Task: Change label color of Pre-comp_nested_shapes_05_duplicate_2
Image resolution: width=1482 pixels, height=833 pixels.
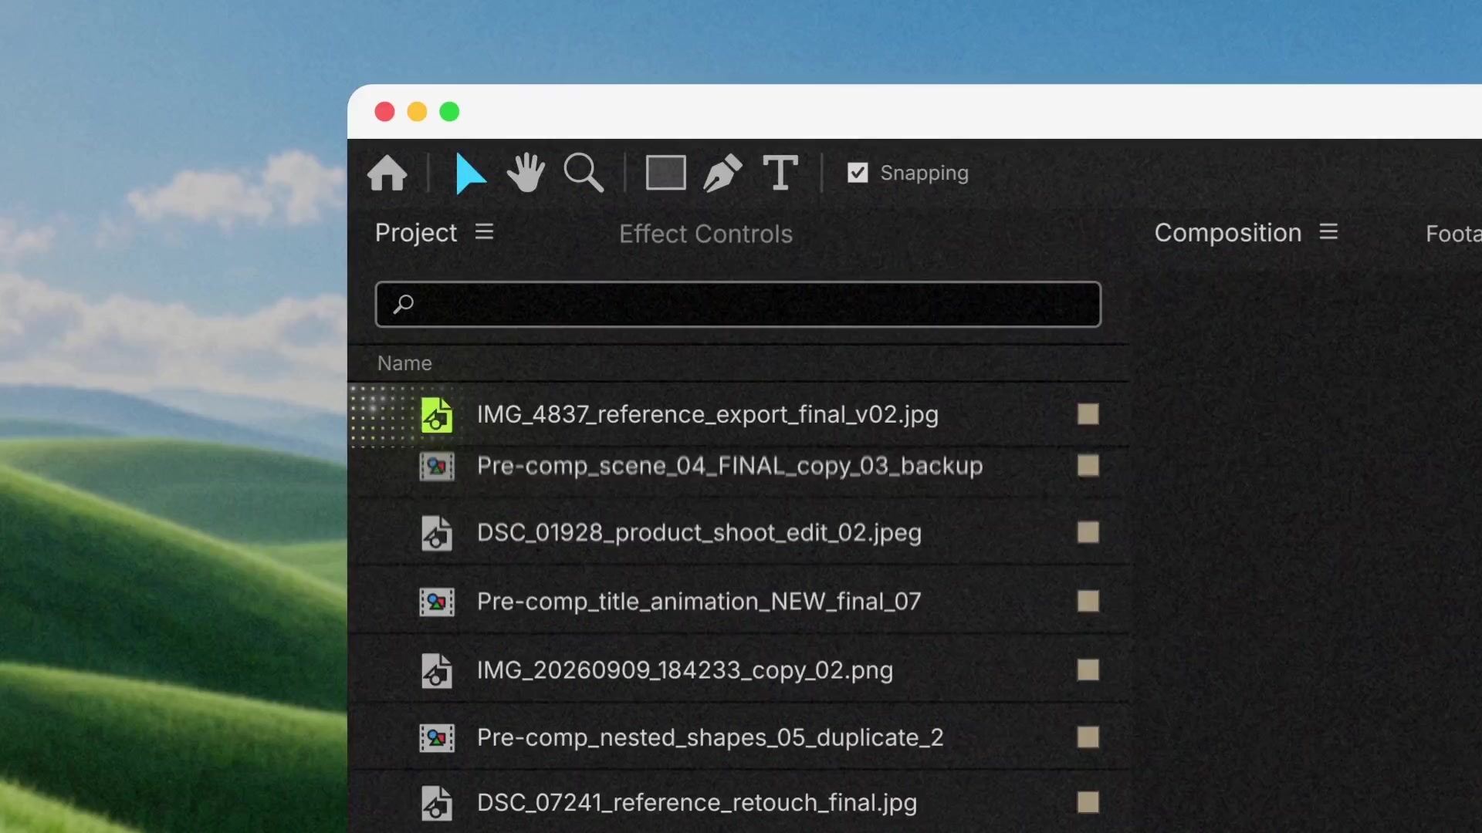Action: click(x=1088, y=737)
